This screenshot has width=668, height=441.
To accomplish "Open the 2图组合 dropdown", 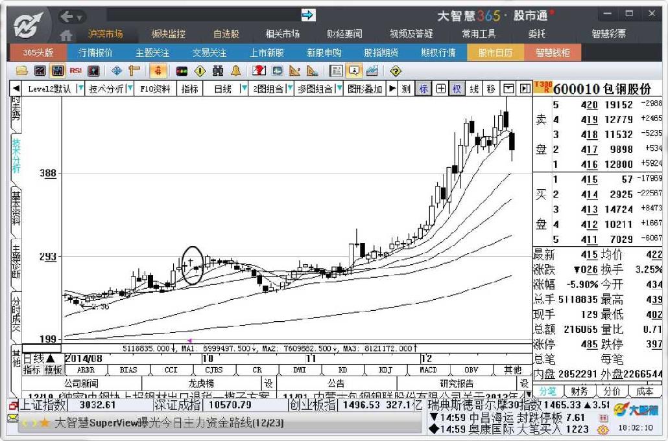I will click(290, 89).
